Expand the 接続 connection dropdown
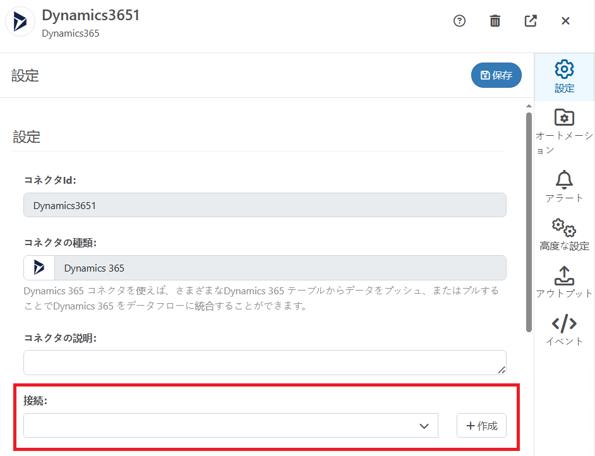595x456 pixels. [424, 425]
